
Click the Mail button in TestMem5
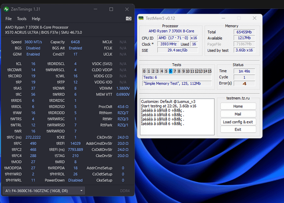click(238, 114)
